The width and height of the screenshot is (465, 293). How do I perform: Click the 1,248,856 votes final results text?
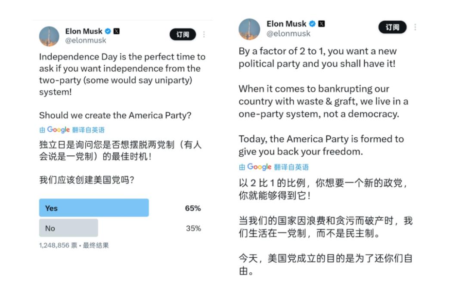74,245
